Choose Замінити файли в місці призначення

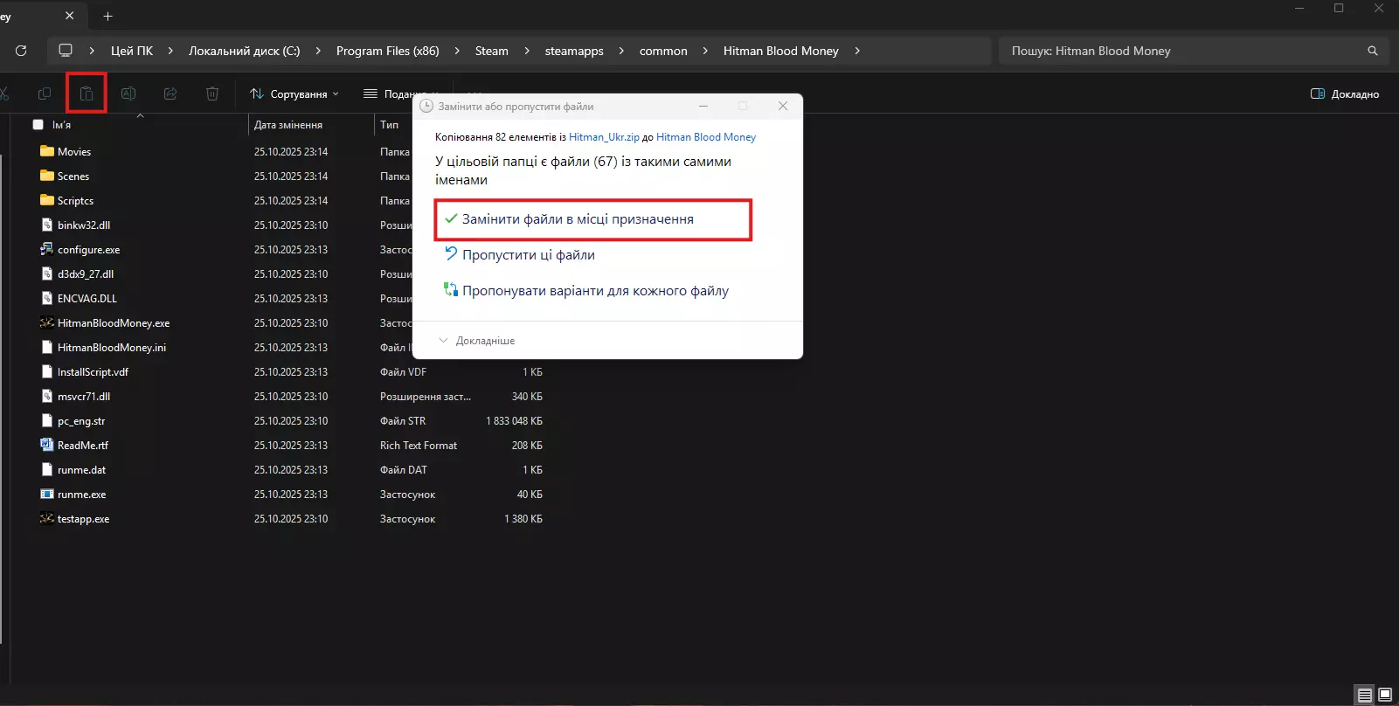click(593, 219)
